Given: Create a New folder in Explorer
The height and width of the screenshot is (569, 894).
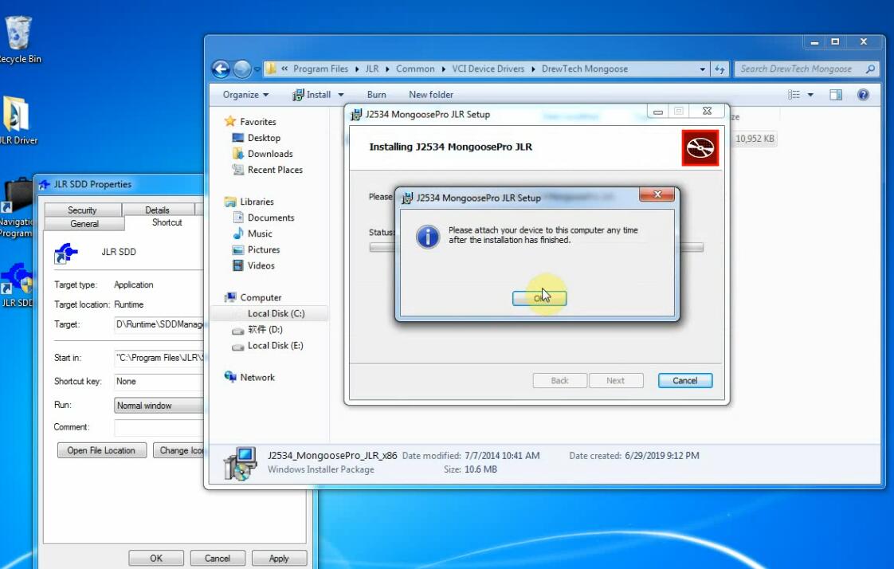Looking at the screenshot, I should click(x=431, y=95).
